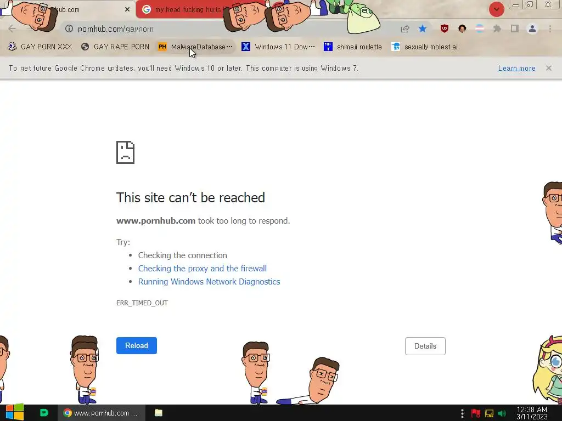Click the blonde cartoon girl mascot
562x421 pixels.
(x=548, y=370)
